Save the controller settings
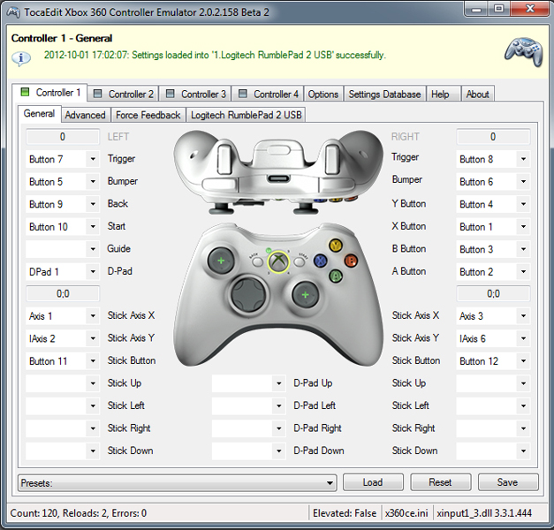 (x=508, y=482)
